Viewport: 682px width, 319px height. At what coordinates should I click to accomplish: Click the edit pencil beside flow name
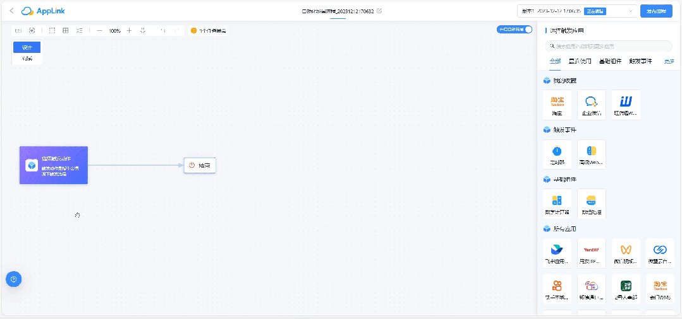click(x=379, y=11)
